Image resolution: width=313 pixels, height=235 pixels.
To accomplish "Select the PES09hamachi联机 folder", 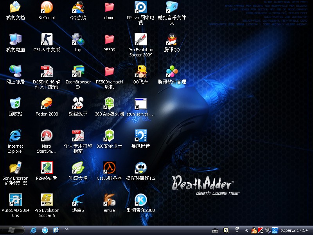I will (x=109, y=71).
